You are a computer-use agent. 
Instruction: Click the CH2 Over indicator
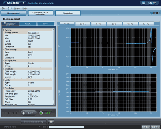point(155,127)
